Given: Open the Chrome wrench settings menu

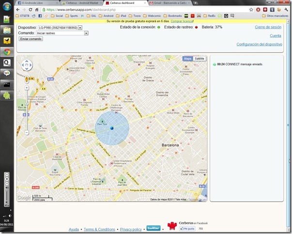Looking at the screenshot, I should coord(286,10).
